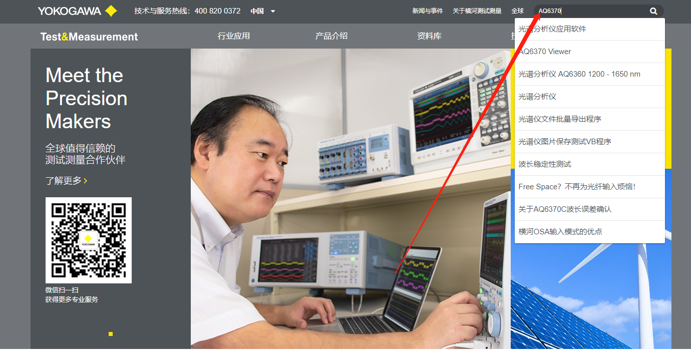Open the 资料库 menu
The width and height of the screenshot is (691, 362).
(429, 36)
